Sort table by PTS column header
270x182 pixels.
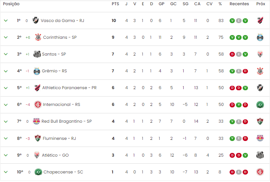(x=116, y=4)
